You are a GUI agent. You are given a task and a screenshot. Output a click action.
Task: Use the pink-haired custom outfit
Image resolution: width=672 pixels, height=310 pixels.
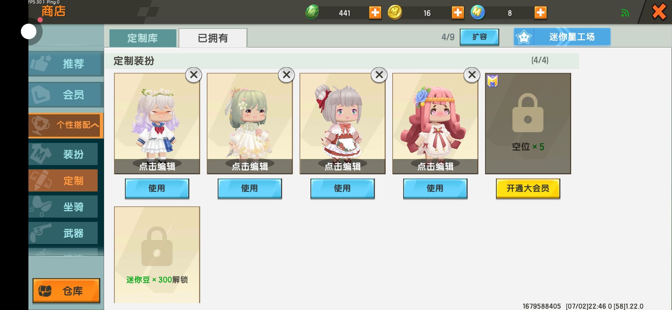point(435,188)
